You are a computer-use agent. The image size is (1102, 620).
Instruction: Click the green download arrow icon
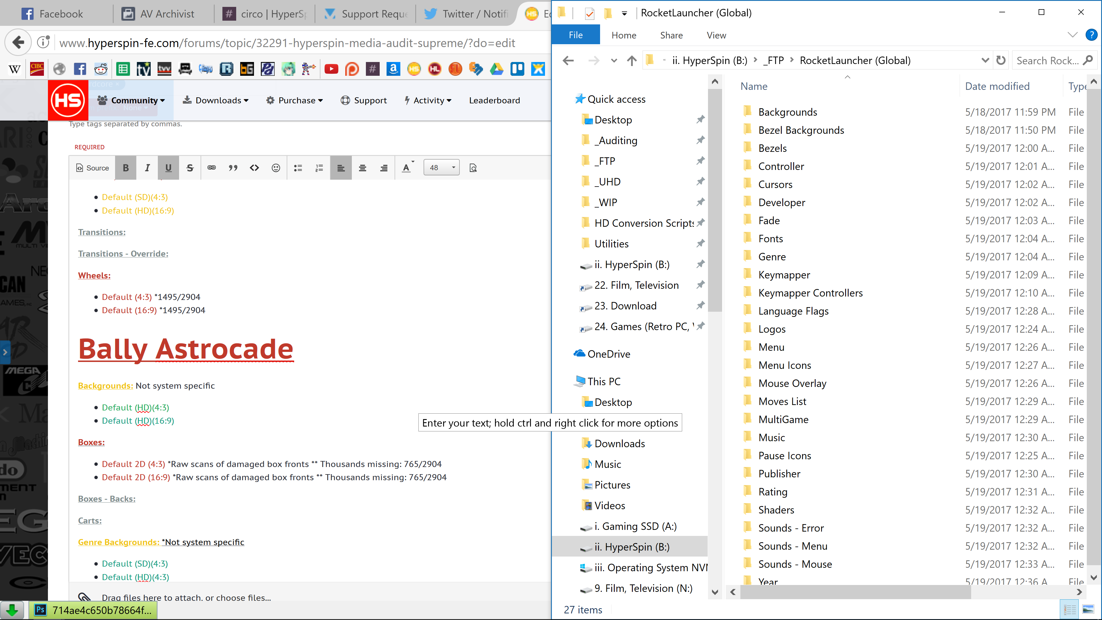point(12,610)
